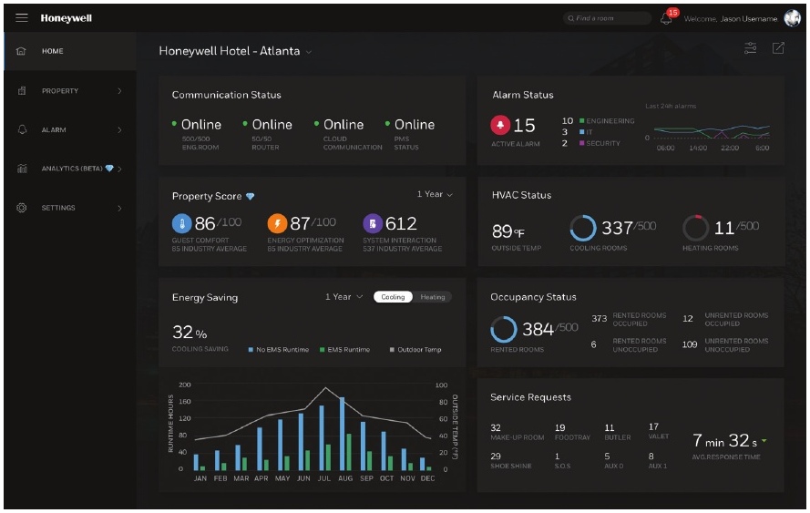Open the hamburger menu icon
The image size is (810, 513).
point(22,18)
